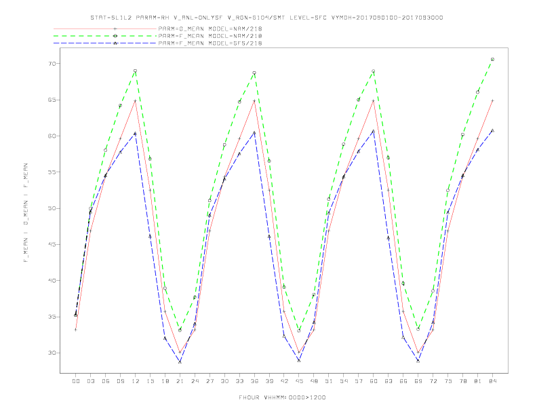Screen dimensions: 537x415
Task: Click the x-axis tick label 42
Action: click(284, 381)
